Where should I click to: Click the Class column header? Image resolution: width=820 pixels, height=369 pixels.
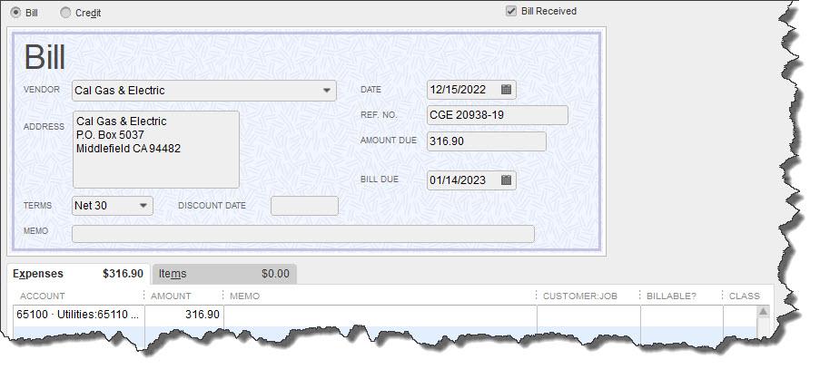pyautogui.click(x=744, y=296)
